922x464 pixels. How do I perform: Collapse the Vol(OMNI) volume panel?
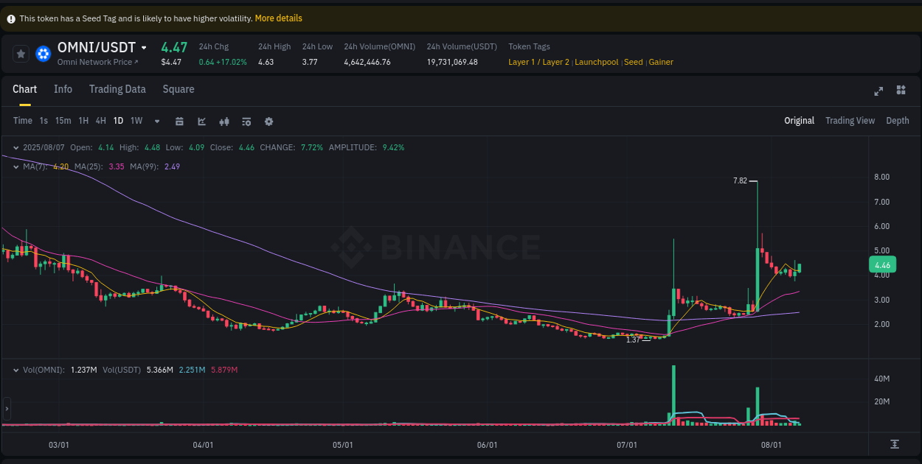click(15, 370)
